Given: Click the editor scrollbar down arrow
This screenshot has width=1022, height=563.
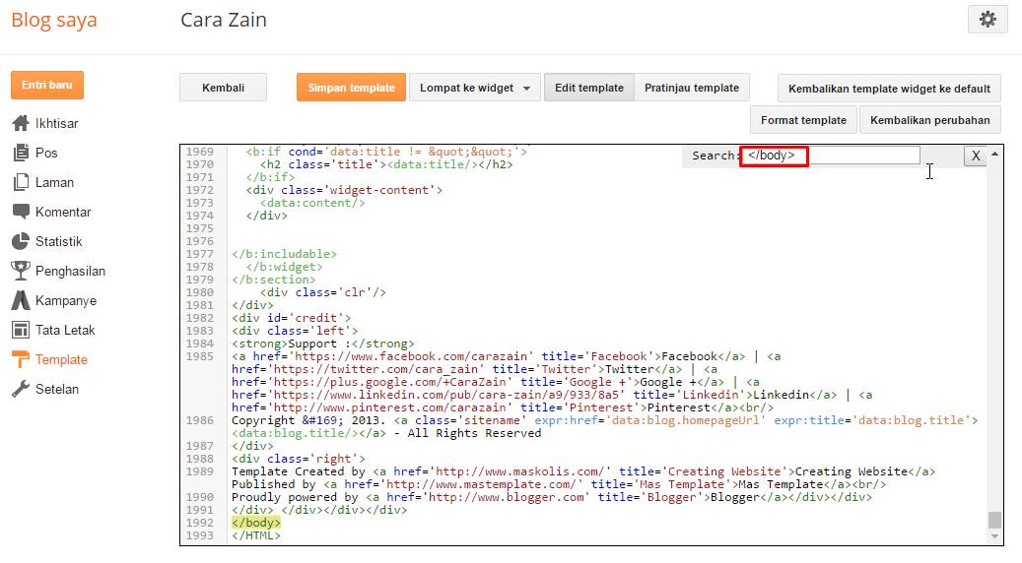Looking at the screenshot, I should pyautogui.click(x=994, y=537).
